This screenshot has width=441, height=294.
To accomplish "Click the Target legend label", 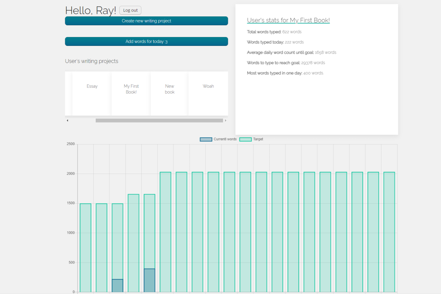I will point(258,139).
